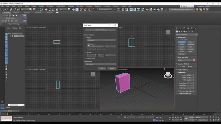The width and height of the screenshot is (221, 124).
Task: Select the Box creation method radio
Action: click(188, 66)
